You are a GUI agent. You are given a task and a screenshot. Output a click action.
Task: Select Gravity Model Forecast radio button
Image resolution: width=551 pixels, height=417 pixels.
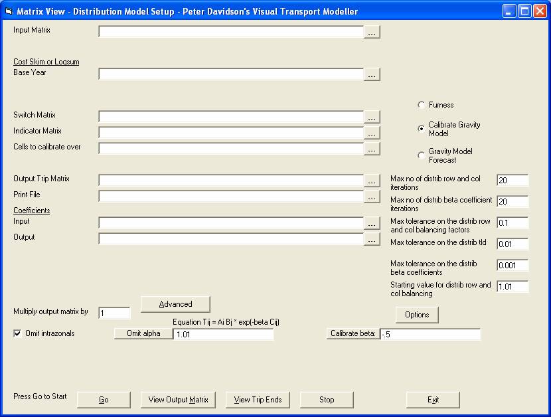[422, 155]
